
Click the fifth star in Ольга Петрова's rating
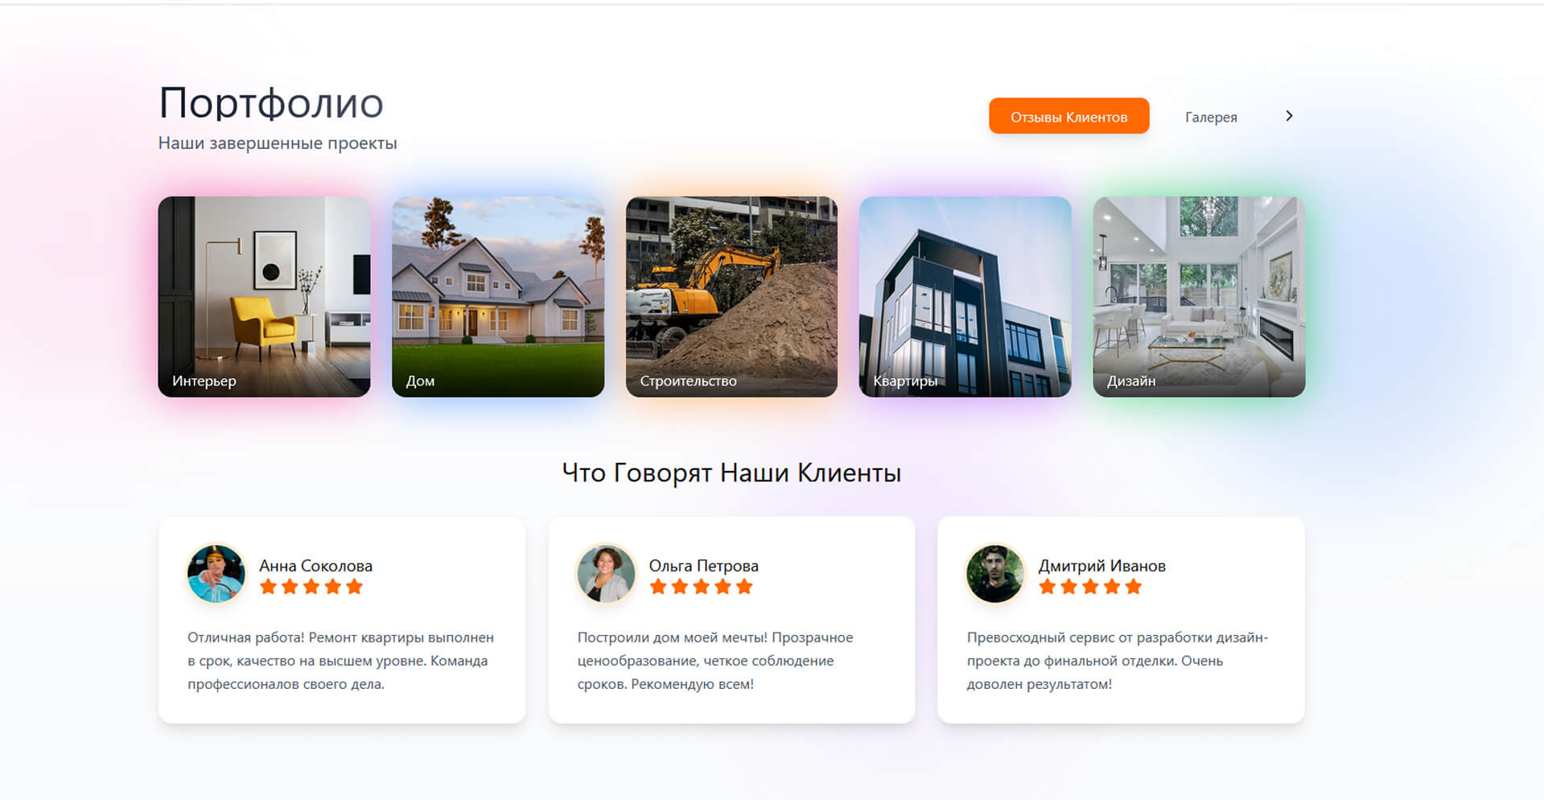[x=744, y=587]
